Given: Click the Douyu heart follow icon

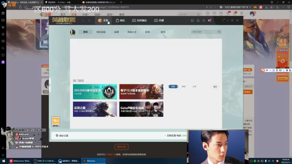Looking at the screenshot, I should pos(214,13).
